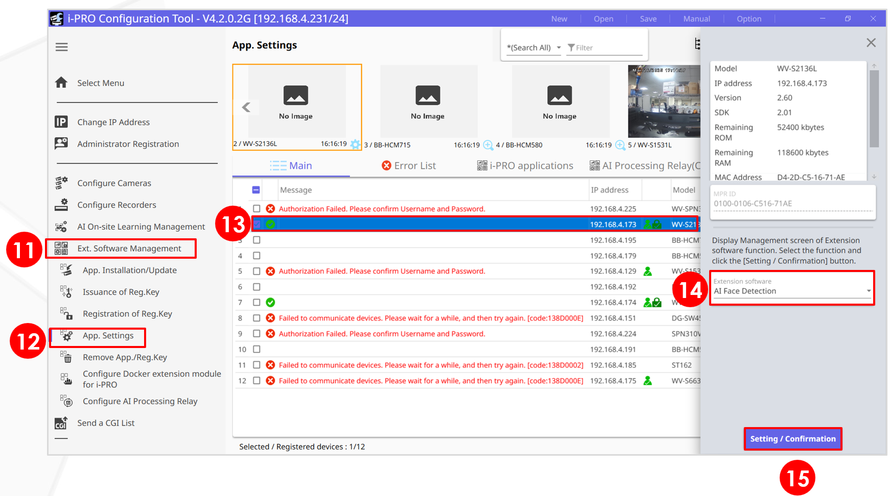890x496 pixels.
Task: Click magnifier icon beside BB-HCM580 thumbnail
Action: pyautogui.click(x=620, y=145)
